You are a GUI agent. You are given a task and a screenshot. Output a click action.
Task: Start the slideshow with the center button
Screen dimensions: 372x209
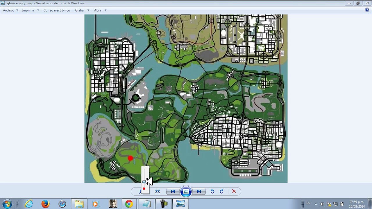(x=186, y=191)
